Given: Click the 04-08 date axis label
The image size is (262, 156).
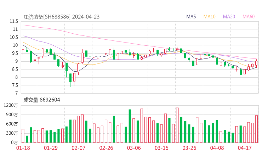Looking at the screenshot, I should pos(217,148).
